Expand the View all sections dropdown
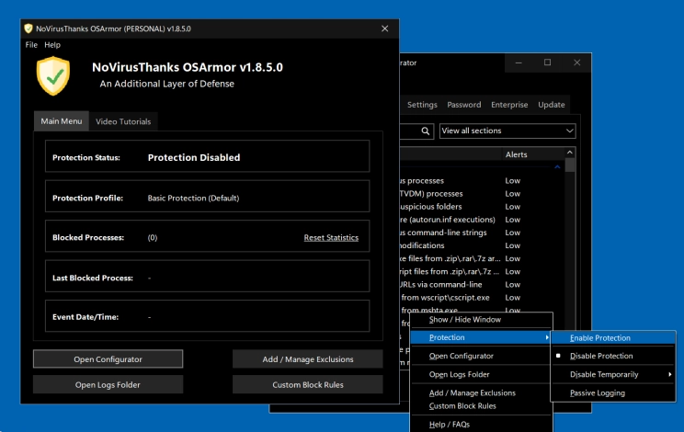The height and width of the screenshot is (432, 684). pos(507,131)
